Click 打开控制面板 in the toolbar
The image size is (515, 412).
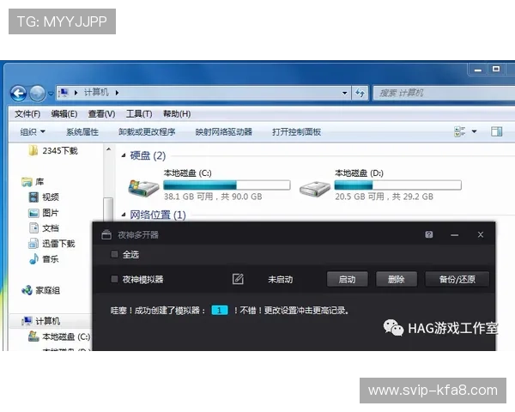[x=297, y=132]
